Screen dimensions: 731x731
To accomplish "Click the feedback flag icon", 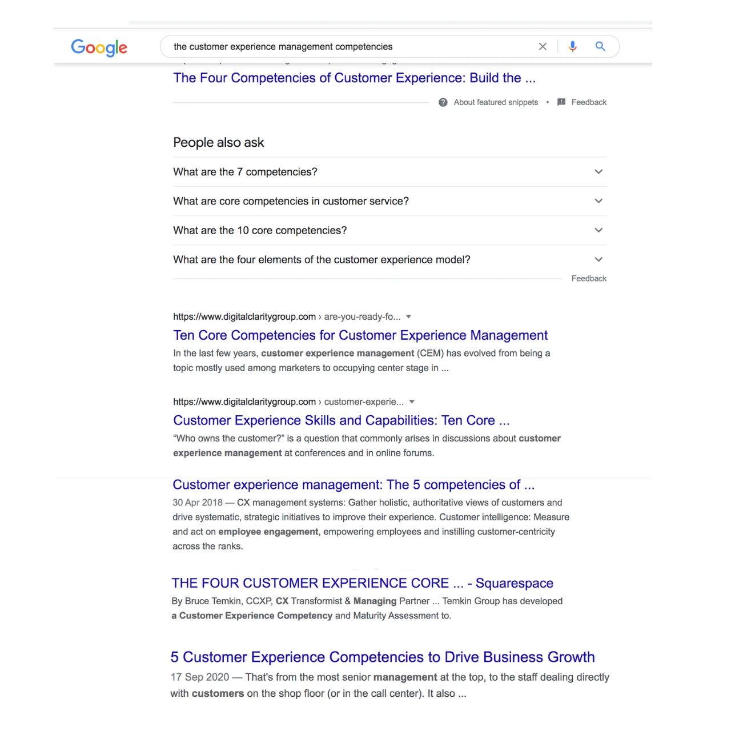I will point(561,102).
